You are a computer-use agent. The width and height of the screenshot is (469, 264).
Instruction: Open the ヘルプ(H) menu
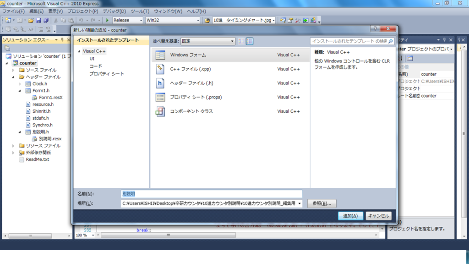196,11
